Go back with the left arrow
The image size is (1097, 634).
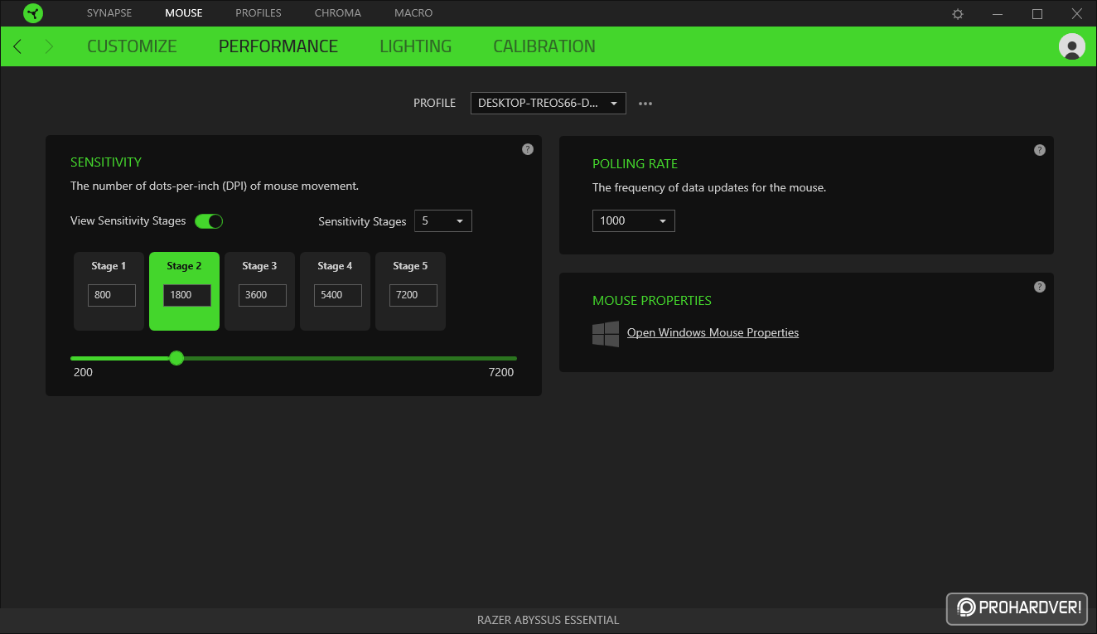click(17, 46)
